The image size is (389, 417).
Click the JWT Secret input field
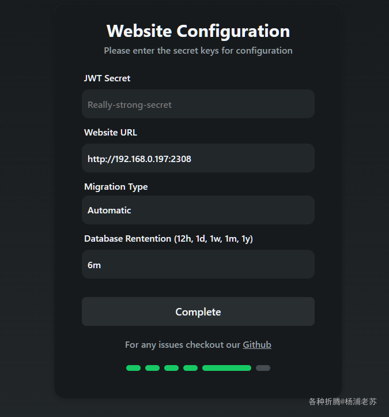(x=198, y=104)
